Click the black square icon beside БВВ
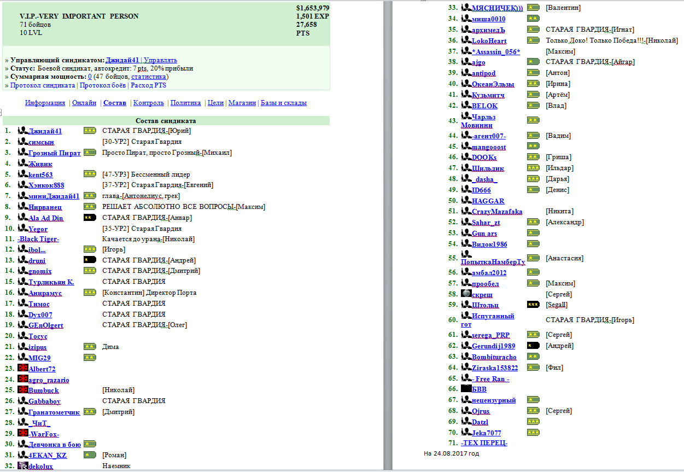This screenshot has width=684, height=472. point(466,388)
